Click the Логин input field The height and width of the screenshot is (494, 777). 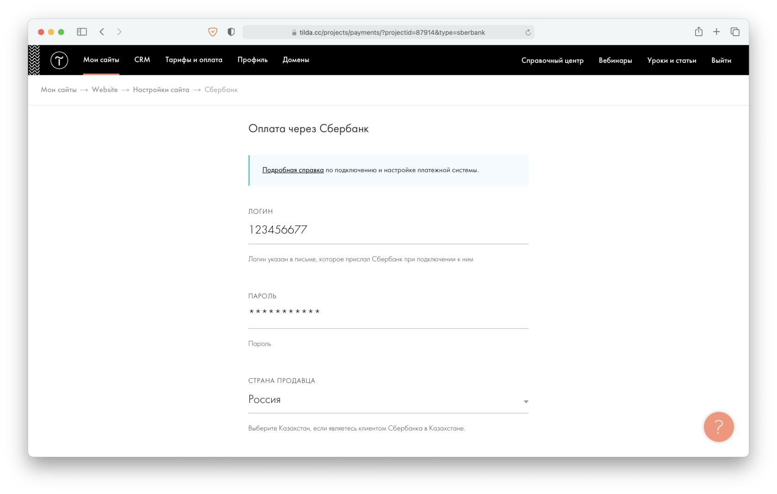(x=388, y=230)
